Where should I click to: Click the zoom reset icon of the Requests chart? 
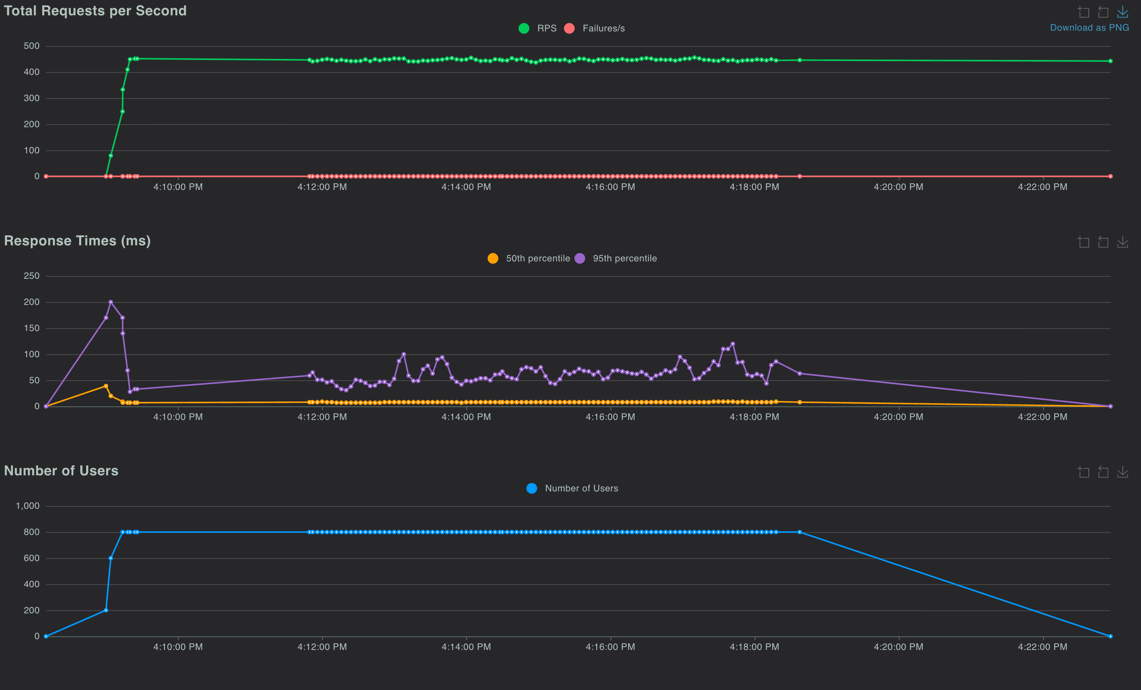tap(1103, 11)
